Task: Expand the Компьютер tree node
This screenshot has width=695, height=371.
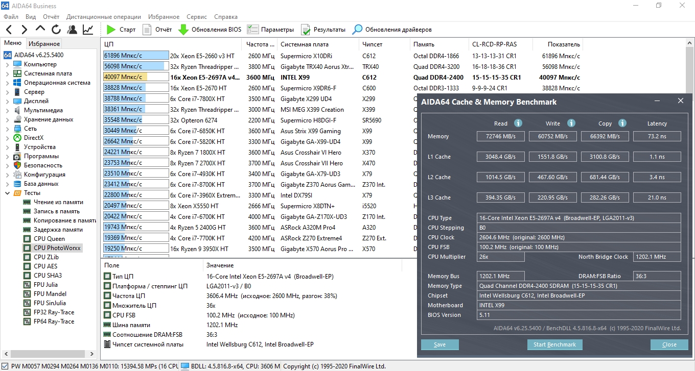Action: [x=7, y=64]
